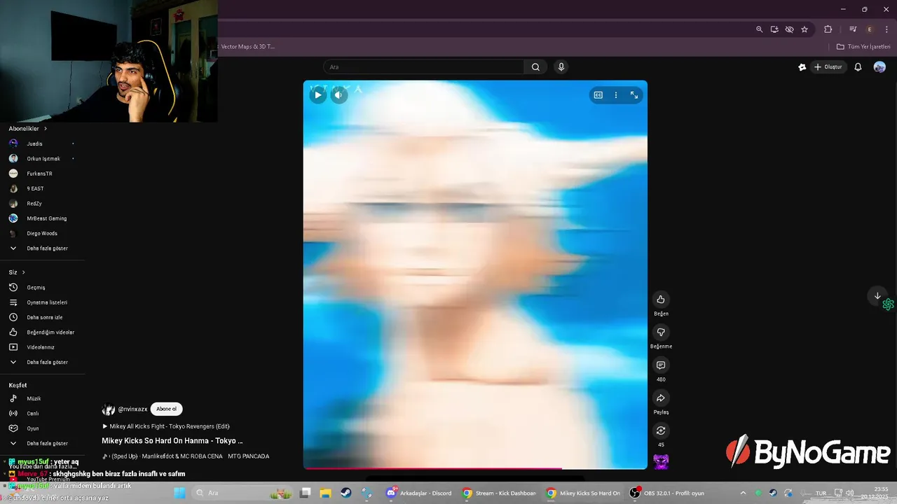Open the sound thumbnail below Remix
This screenshot has height=504, width=897.
click(x=661, y=461)
